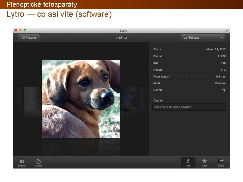Zoom the Lytro window with the green button
Screen dimensions: 243x182
pos(25,30)
